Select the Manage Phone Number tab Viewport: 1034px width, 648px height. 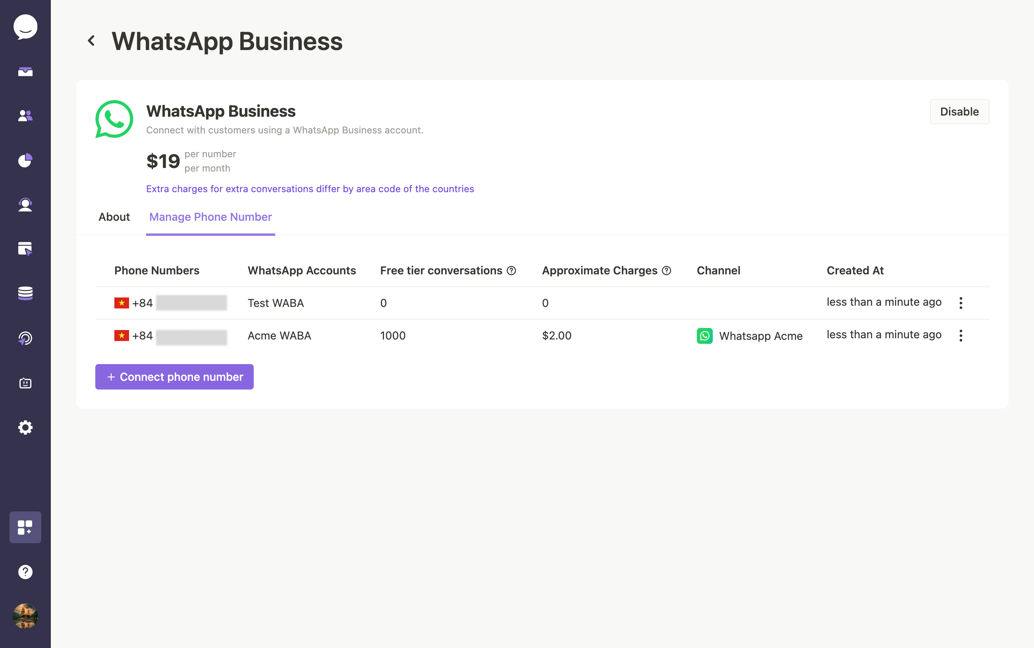tap(210, 216)
